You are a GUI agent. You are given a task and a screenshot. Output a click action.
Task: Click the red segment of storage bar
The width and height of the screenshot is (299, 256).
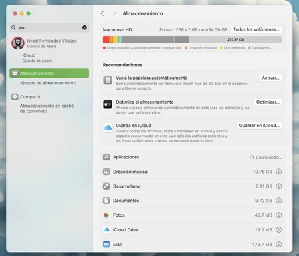pyautogui.click(x=106, y=39)
